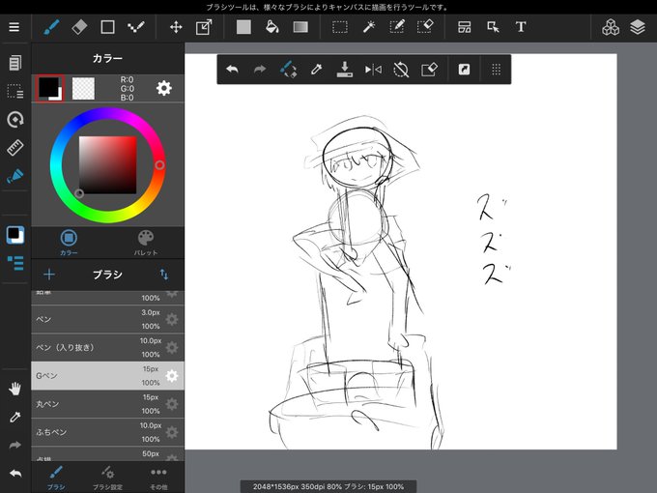Click the edit/clear layer icon in floating toolbar

430,70
